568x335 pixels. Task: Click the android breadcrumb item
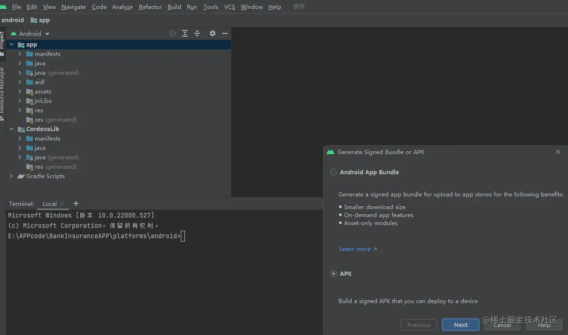(13, 20)
